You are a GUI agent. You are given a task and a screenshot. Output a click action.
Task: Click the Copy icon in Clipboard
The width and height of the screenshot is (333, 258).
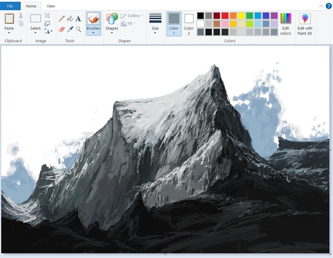(21, 23)
